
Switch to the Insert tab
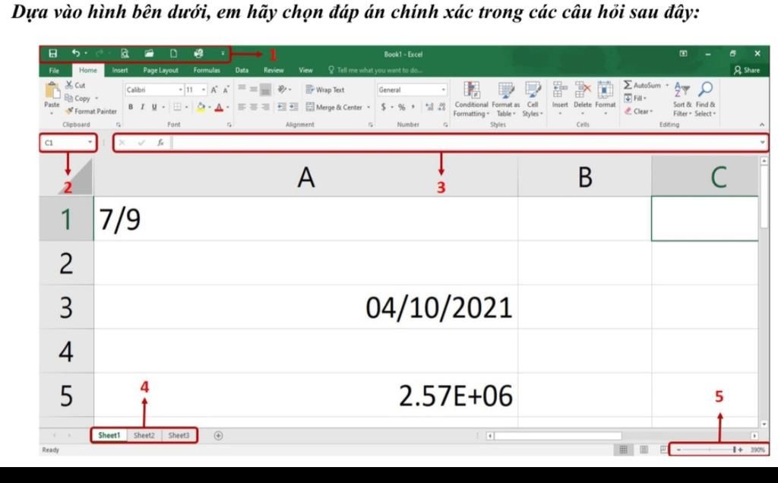coord(120,71)
